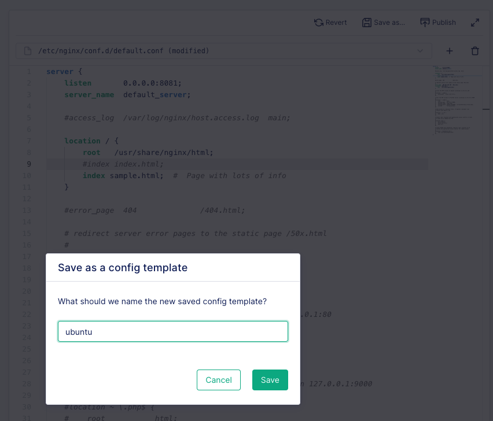Click 'index sample.html;' on line 10
The width and height of the screenshot is (493, 421).
(123, 176)
